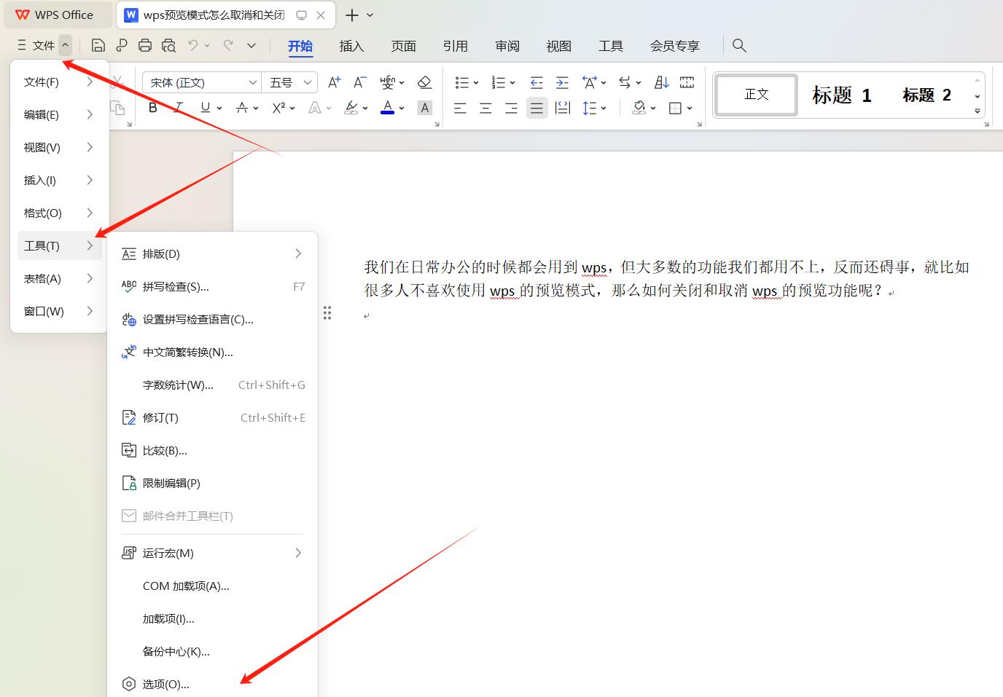The height and width of the screenshot is (697, 1003).
Task: Click the clear formatting eraser icon
Action: pyautogui.click(x=425, y=82)
